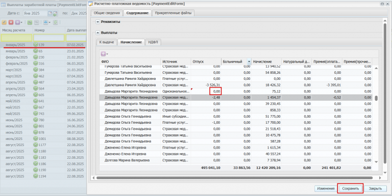Image resolution: width=392 pixels, height=196 pixels.
Task: Click the Сохранить button
Action: tap(350, 188)
